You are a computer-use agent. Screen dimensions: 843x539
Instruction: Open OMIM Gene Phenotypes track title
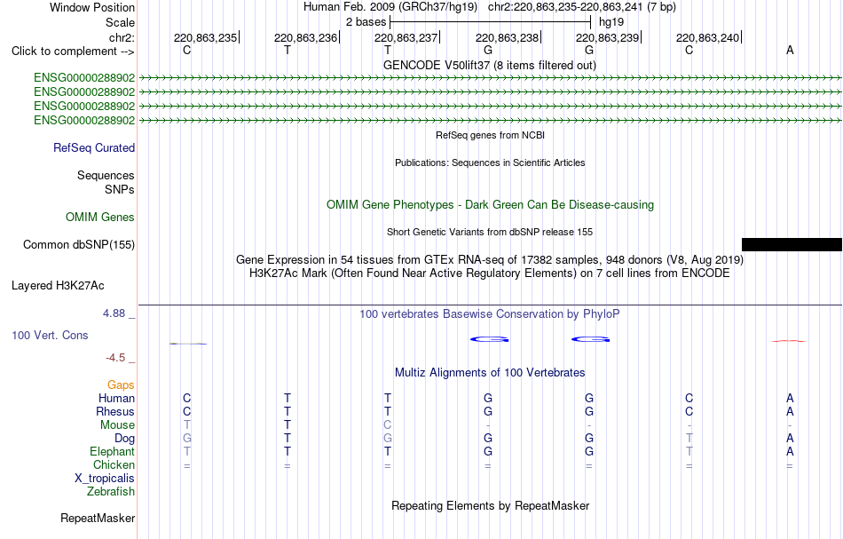490,204
